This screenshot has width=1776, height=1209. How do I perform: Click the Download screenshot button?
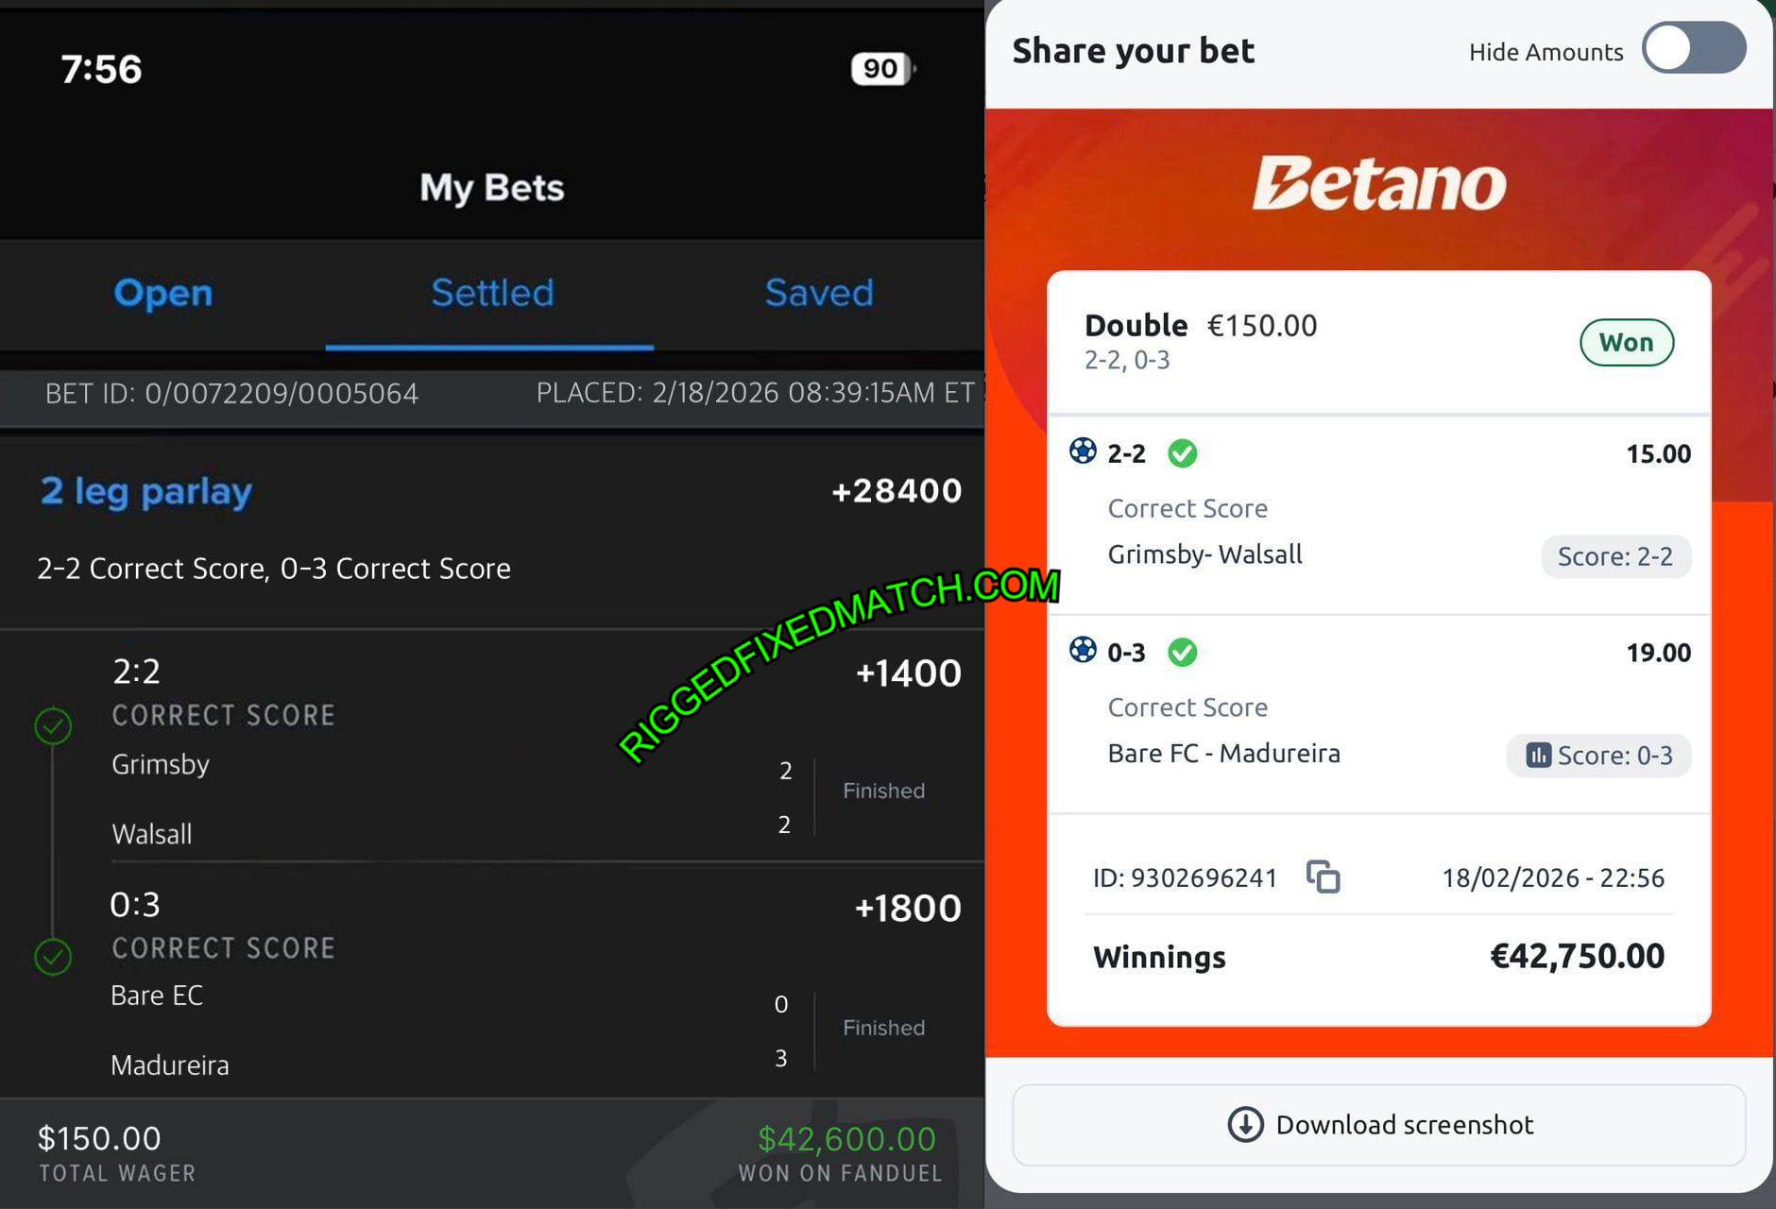(1378, 1125)
